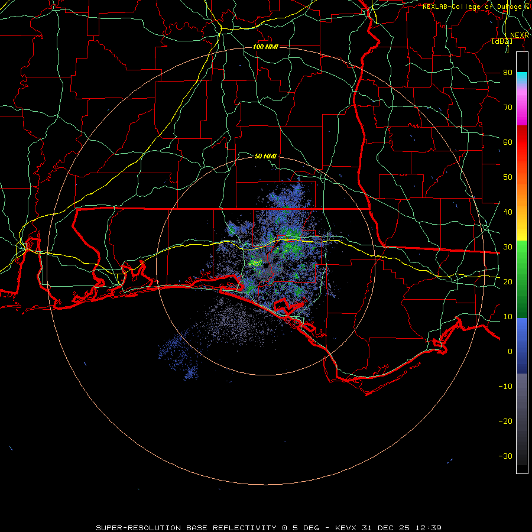Viewport: 532px width, 532px height.
Task: Click the "31 DEC 25" date in the footer
Action: [x=385, y=528]
